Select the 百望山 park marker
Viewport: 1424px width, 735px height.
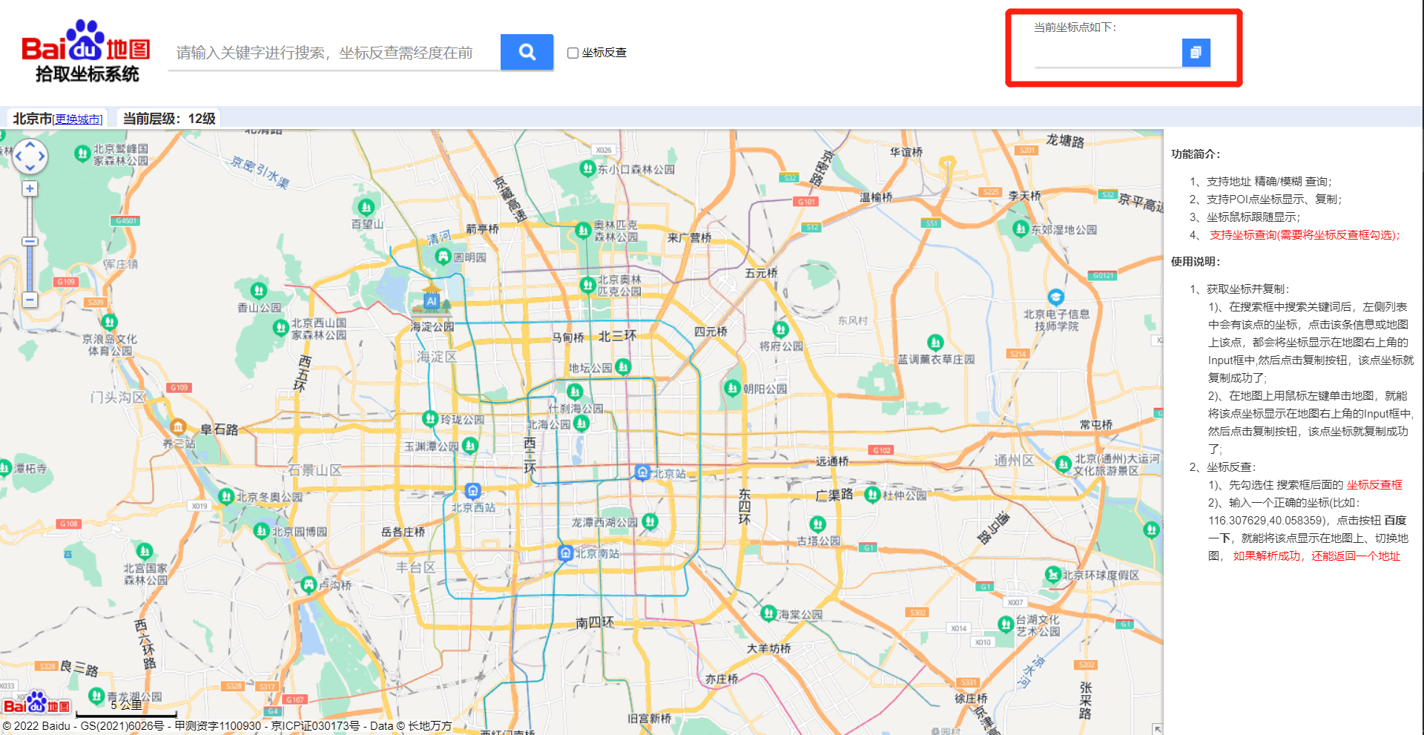366,207
